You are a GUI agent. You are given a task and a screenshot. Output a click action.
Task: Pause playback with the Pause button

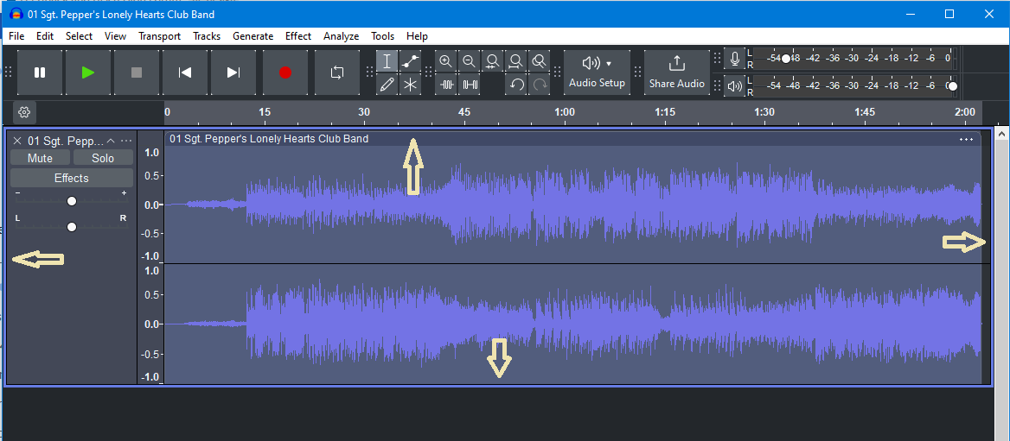pyautogui.click(x=40, y=72)
